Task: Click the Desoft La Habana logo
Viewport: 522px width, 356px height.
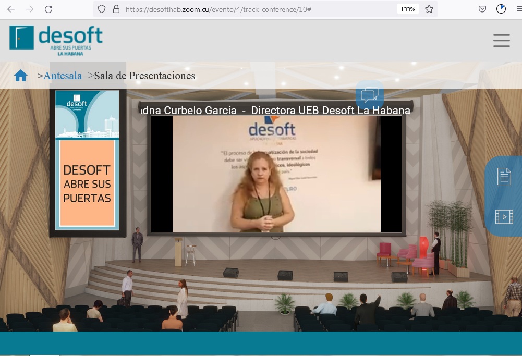Action: 56,41
